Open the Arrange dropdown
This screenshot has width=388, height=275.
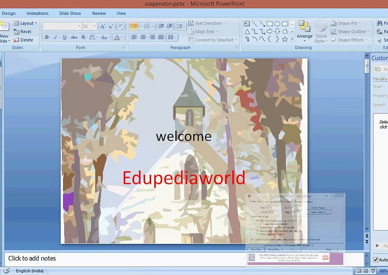304,31
